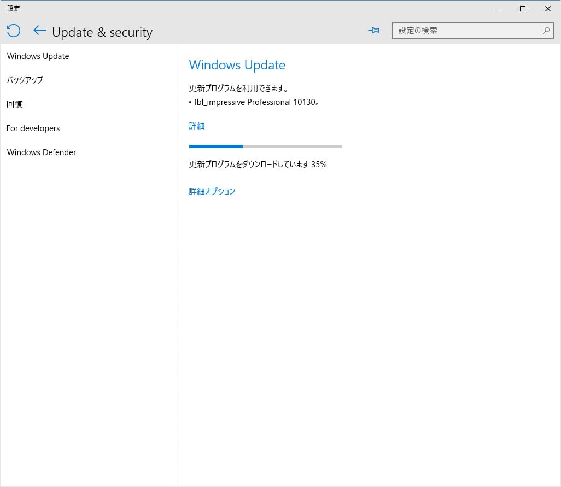Click the download status 35% text
This screenshot has width=561, height=487.
pos(258,164)
